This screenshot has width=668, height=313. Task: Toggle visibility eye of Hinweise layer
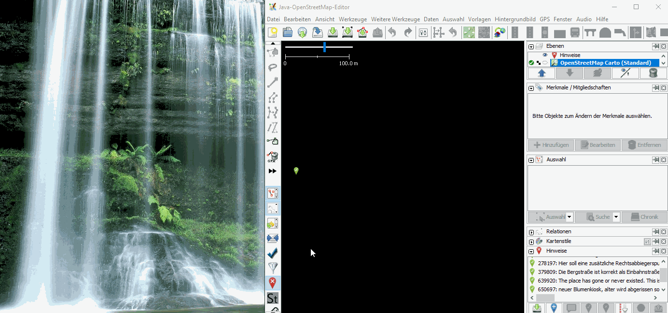(545, 55)
